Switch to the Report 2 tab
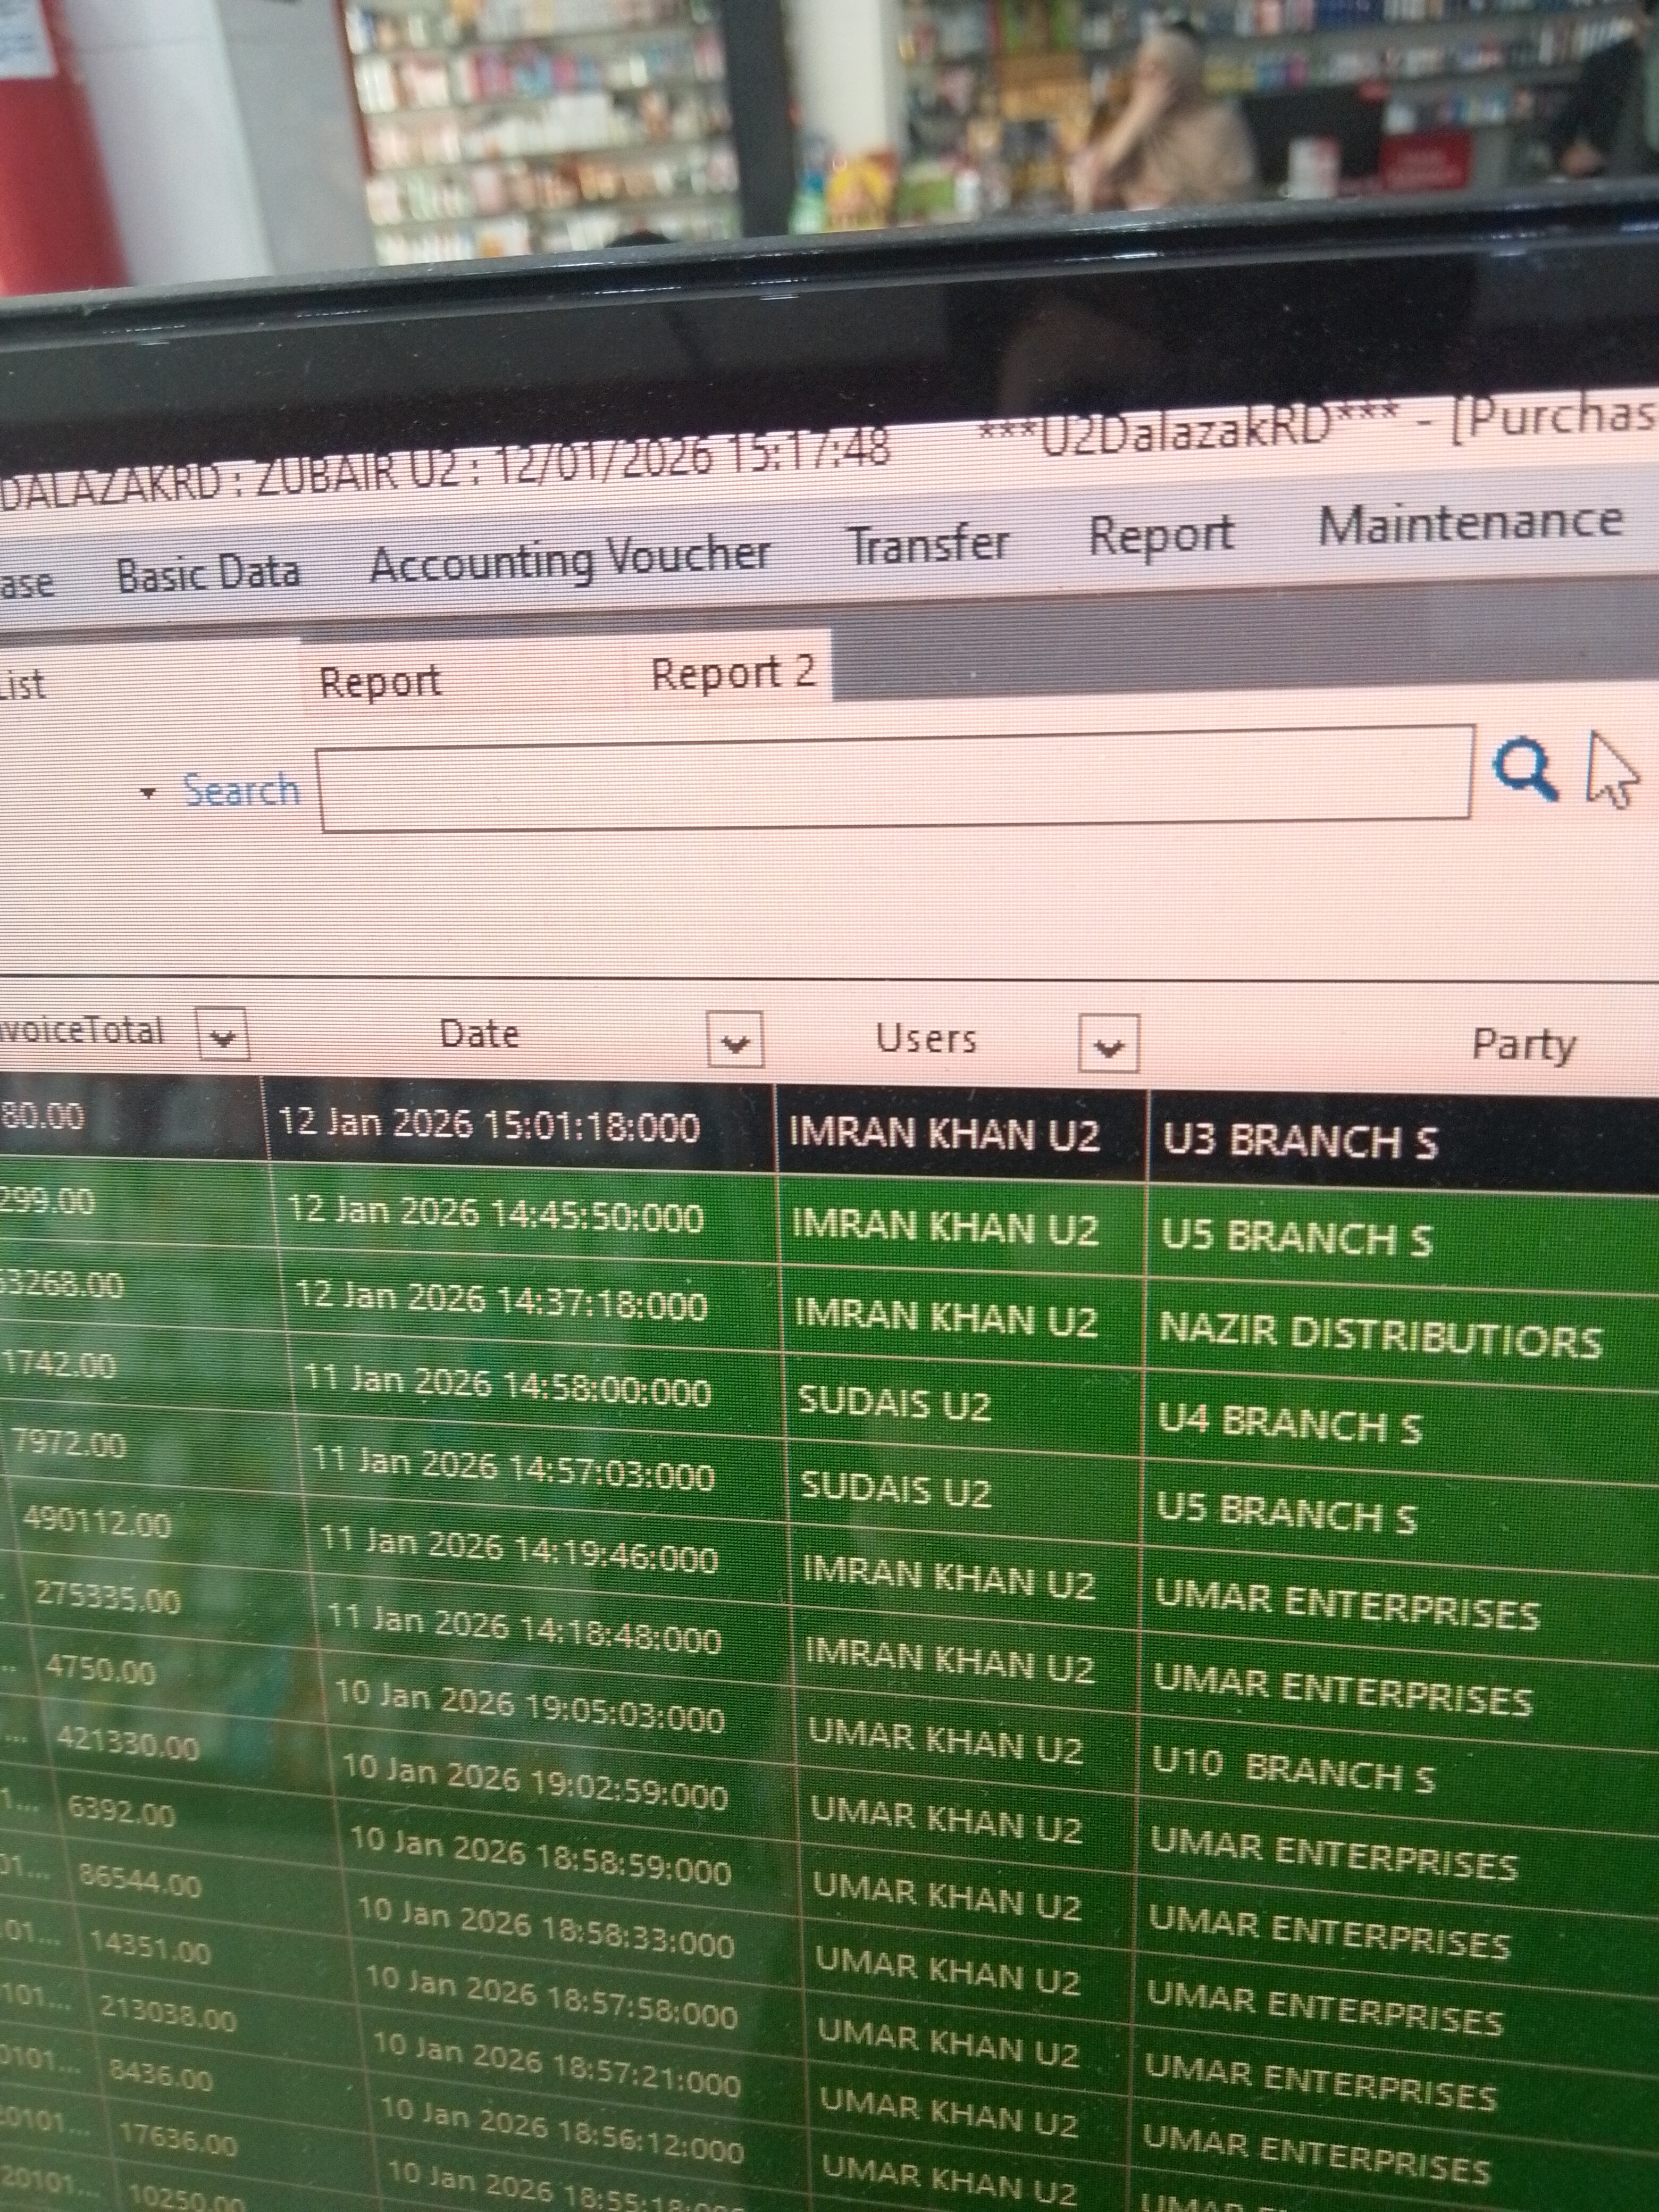 point(733,673)
